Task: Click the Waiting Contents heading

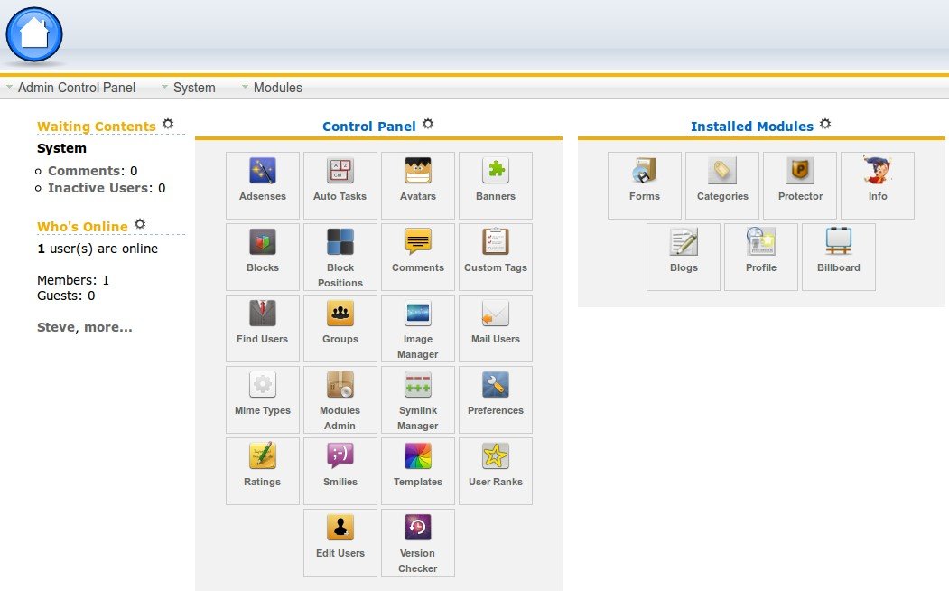Action: 97,126
